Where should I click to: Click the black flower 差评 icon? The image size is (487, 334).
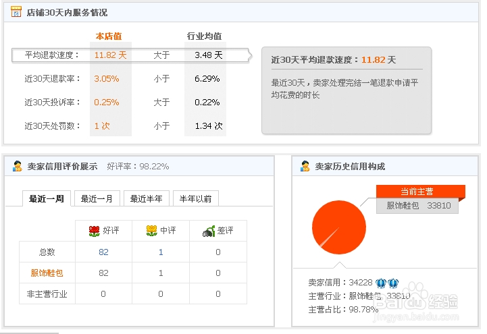[x=209, y=231]
